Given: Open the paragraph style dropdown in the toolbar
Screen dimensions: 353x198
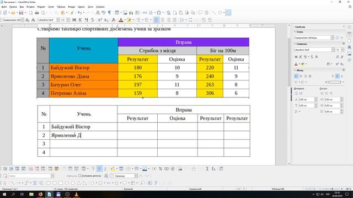Looking at the screenshot, I should click(22, 20).
